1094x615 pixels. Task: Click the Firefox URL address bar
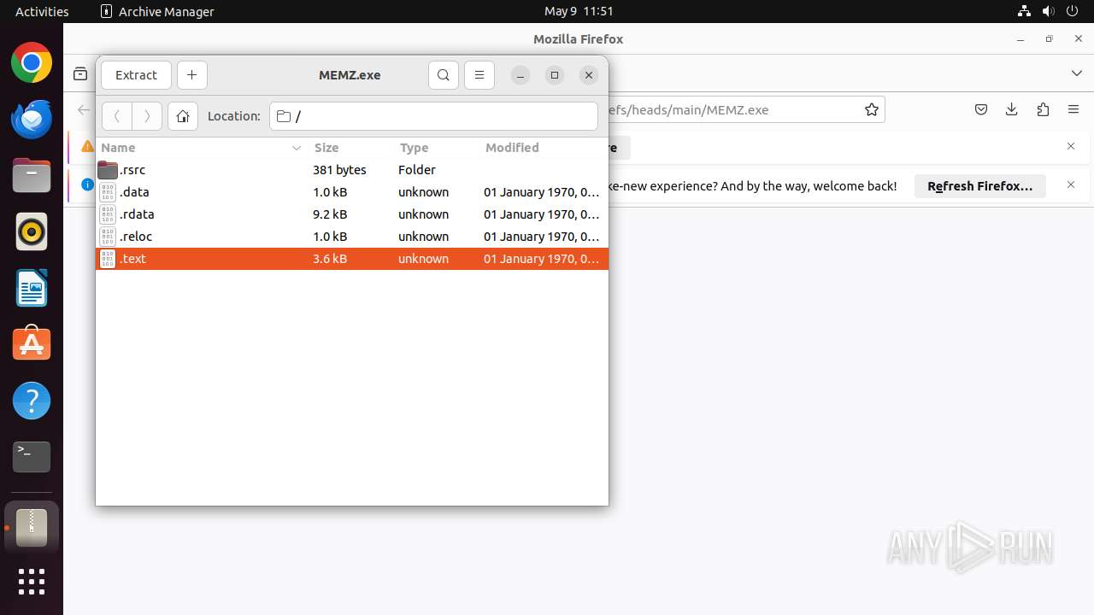(x=731, y=109)
